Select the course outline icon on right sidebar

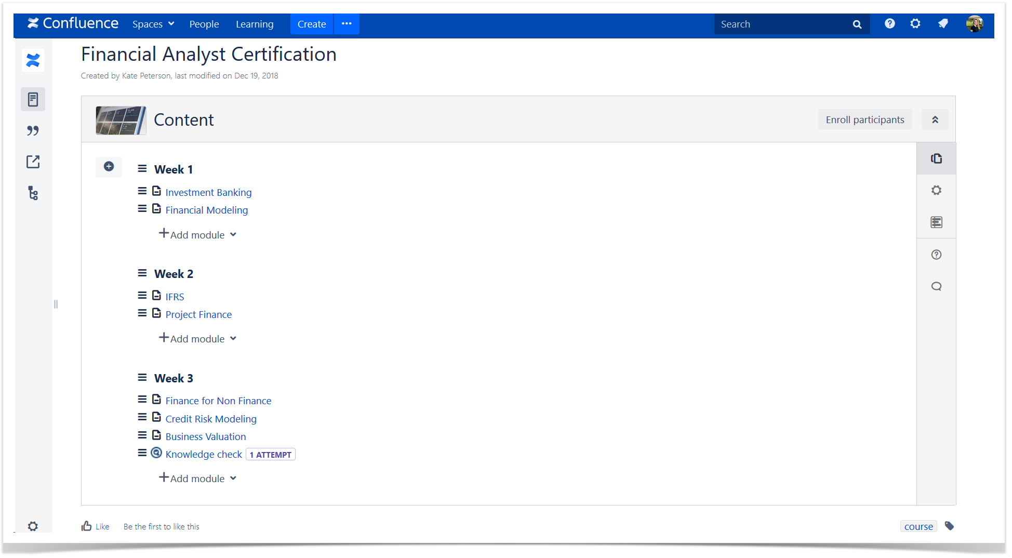pos(936,222)
